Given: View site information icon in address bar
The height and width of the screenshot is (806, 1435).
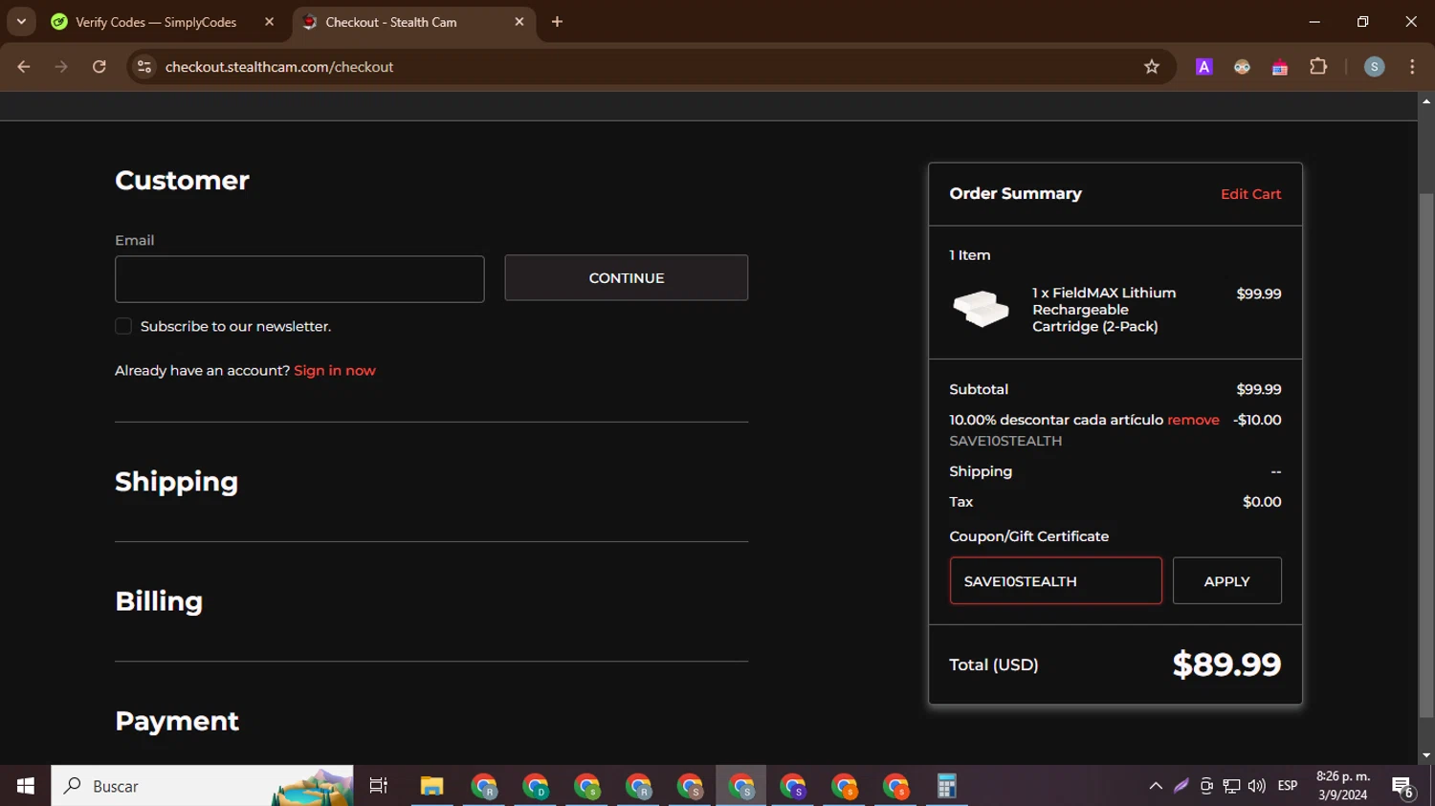Looking at the screenshot, I should [144, 67].
